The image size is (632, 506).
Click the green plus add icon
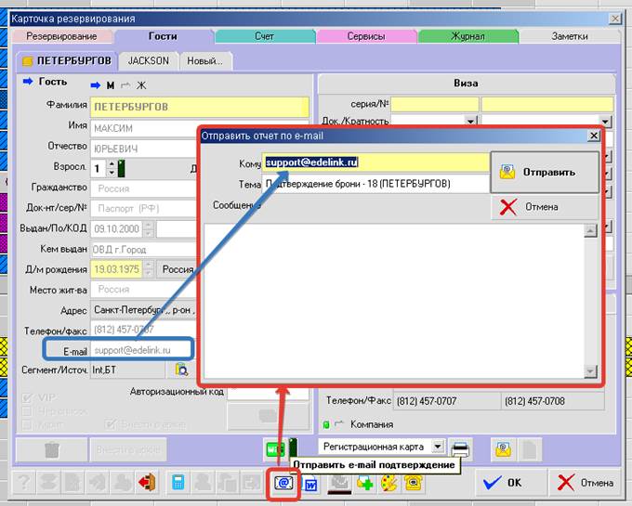coord(363,483)
